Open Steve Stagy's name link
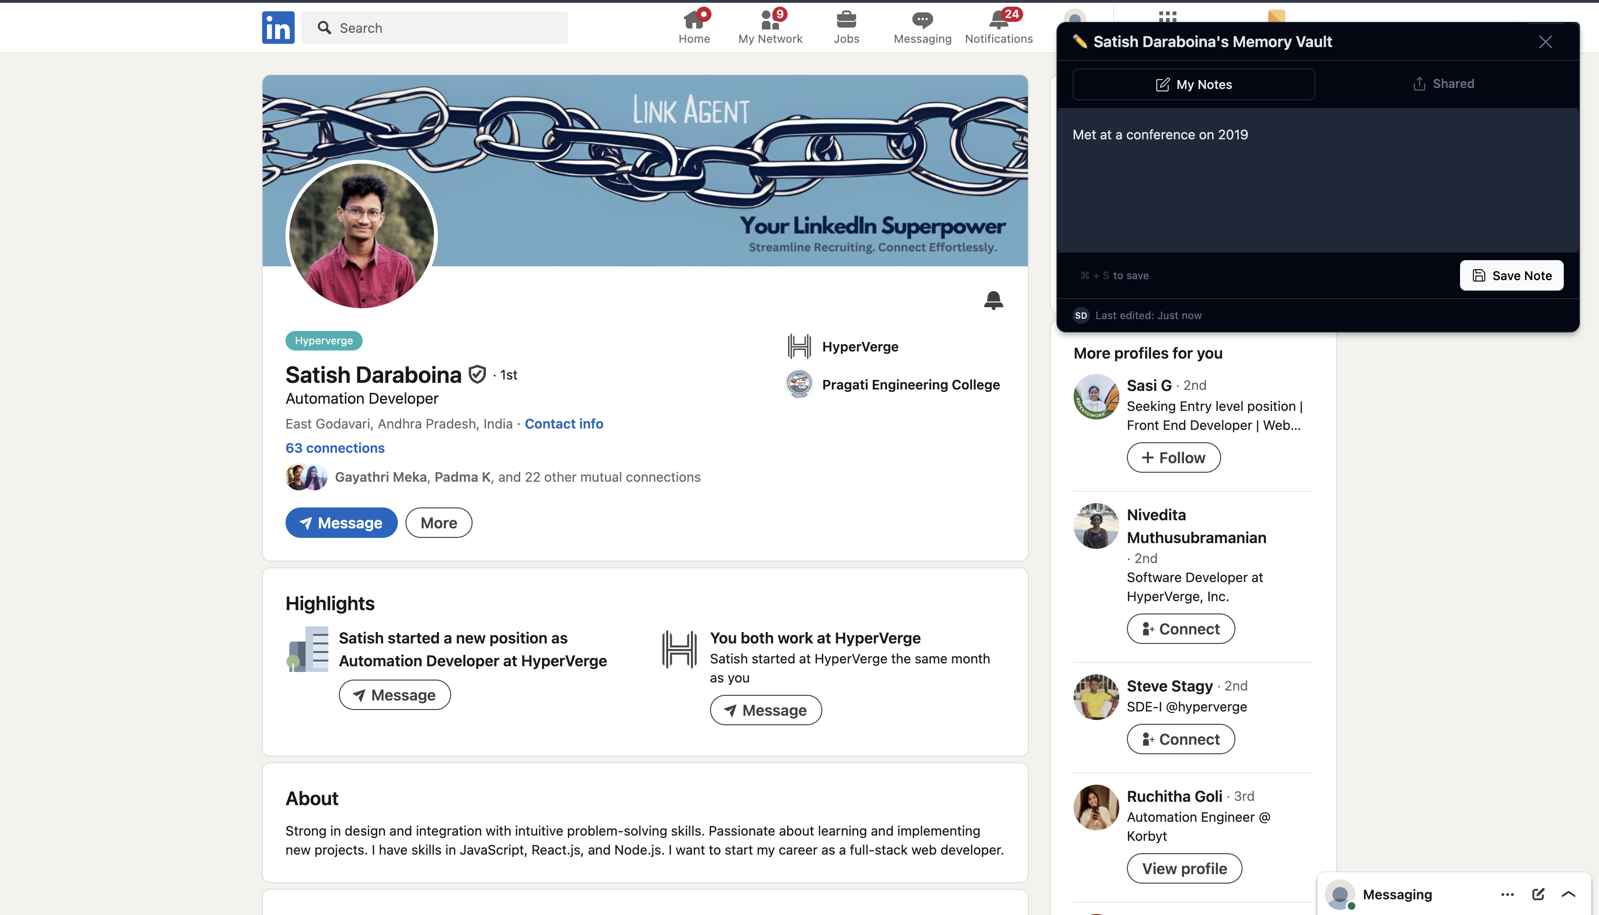This screenshot has width=1599, height=915. [1170, 686]
